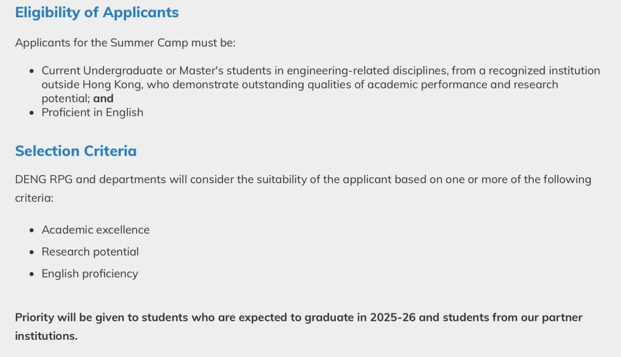Click the text '2025-26' in the priority note
621x357 pixels.
pos(393,317)
